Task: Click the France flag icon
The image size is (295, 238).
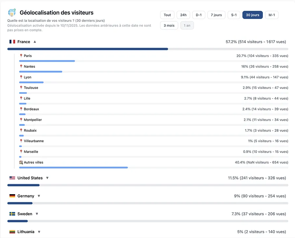Action: click(x=12, y=42)
